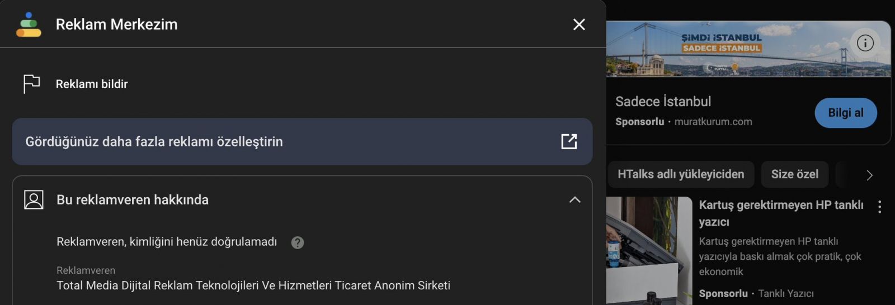Select the Size özel chip
This screenshot has height=305, width=895.
tap(794, 174)
